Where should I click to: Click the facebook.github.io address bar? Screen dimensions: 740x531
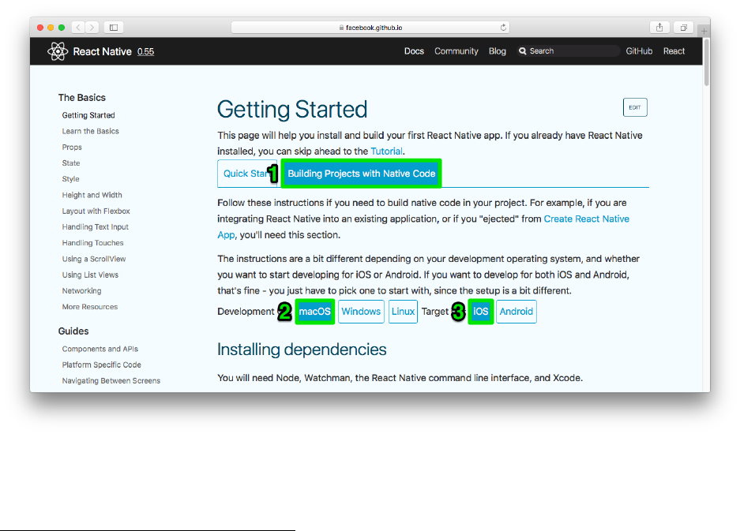(370, 28)
